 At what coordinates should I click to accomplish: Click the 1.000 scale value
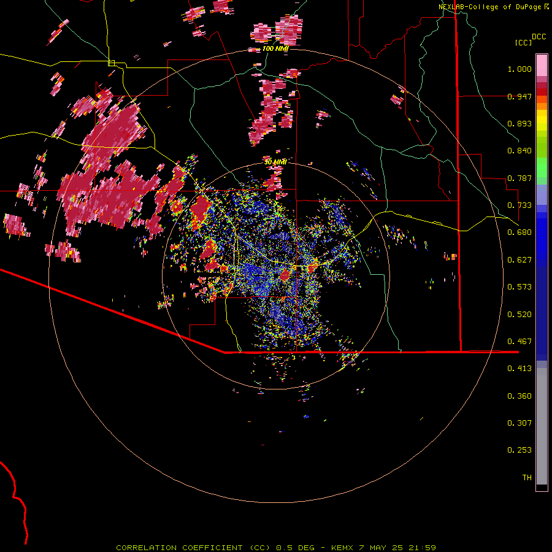click(519, 69)
